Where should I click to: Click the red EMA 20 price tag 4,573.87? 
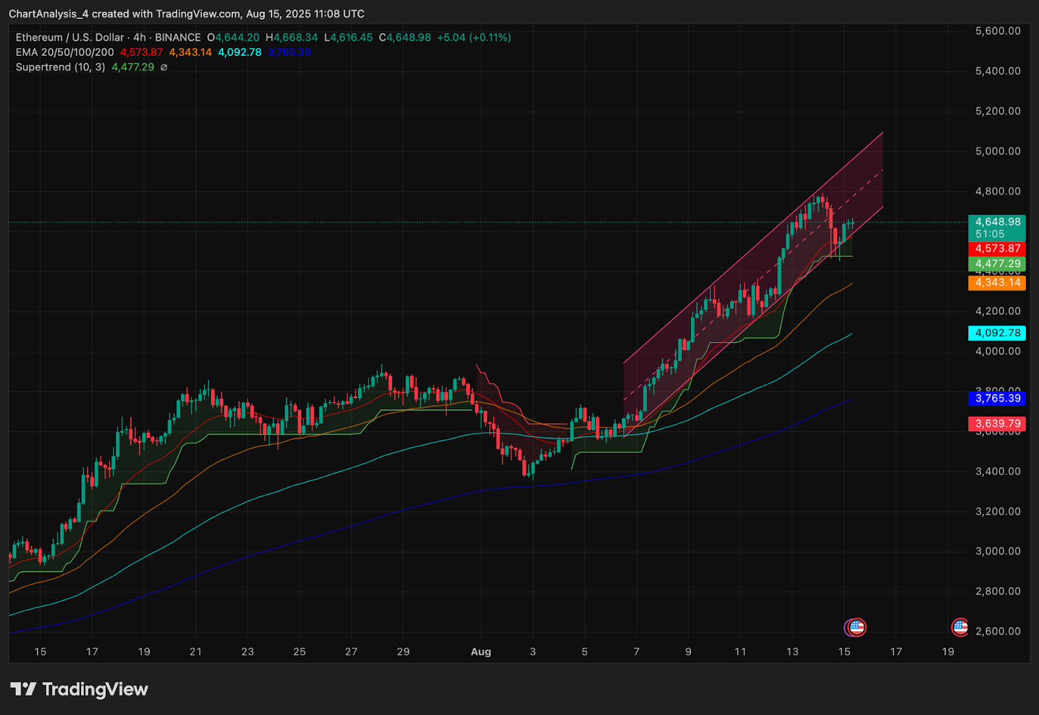tap(997, 248)
